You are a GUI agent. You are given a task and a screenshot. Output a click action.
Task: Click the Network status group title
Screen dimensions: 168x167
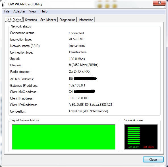21,26
